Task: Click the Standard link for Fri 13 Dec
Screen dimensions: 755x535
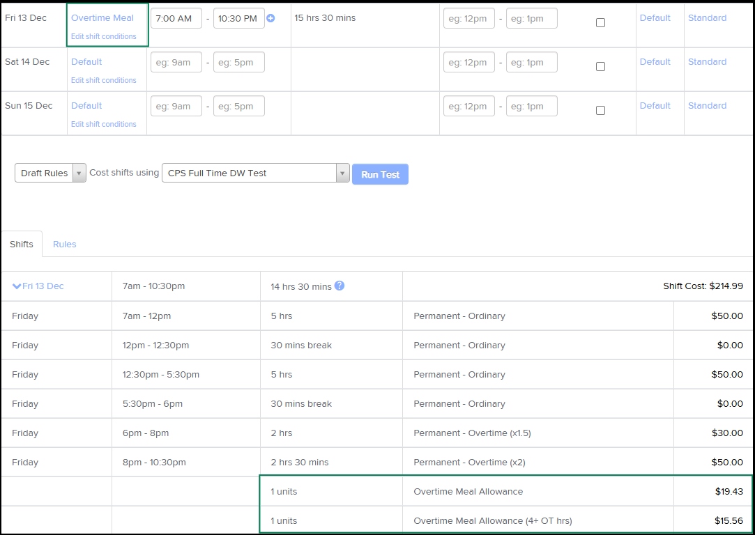Action: pyautogui.click(x=707, y=18)
